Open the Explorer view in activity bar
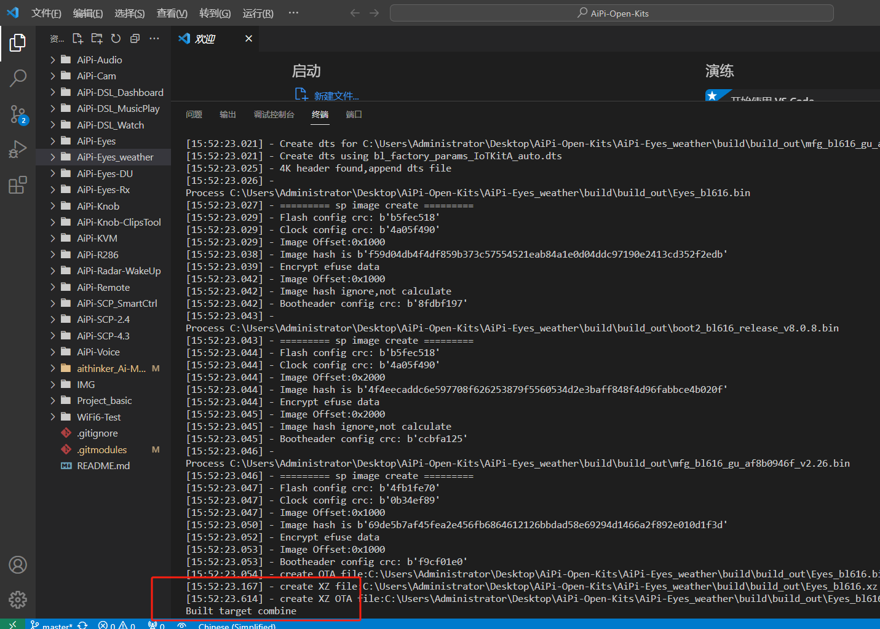This screenshot has height=629, width=880. (18, 43)
